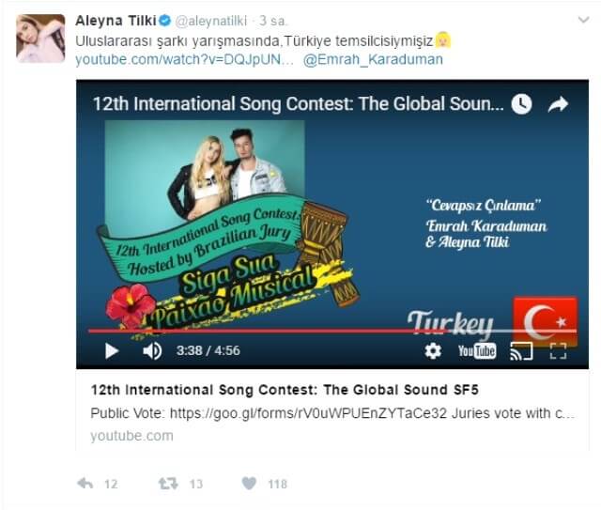The image size is (601, 510).
Task: Mute the video with the speaker icon
Action: point(152,350)
